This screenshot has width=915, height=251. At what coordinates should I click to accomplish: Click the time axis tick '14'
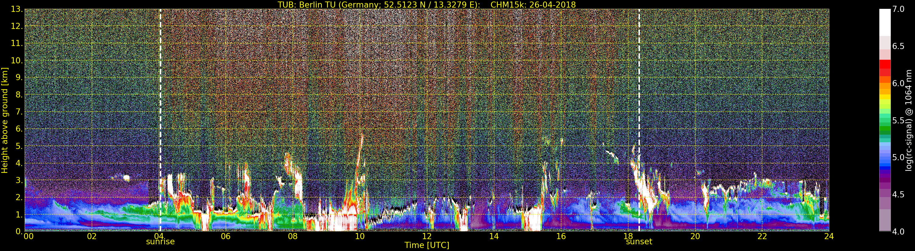(494, 236)
